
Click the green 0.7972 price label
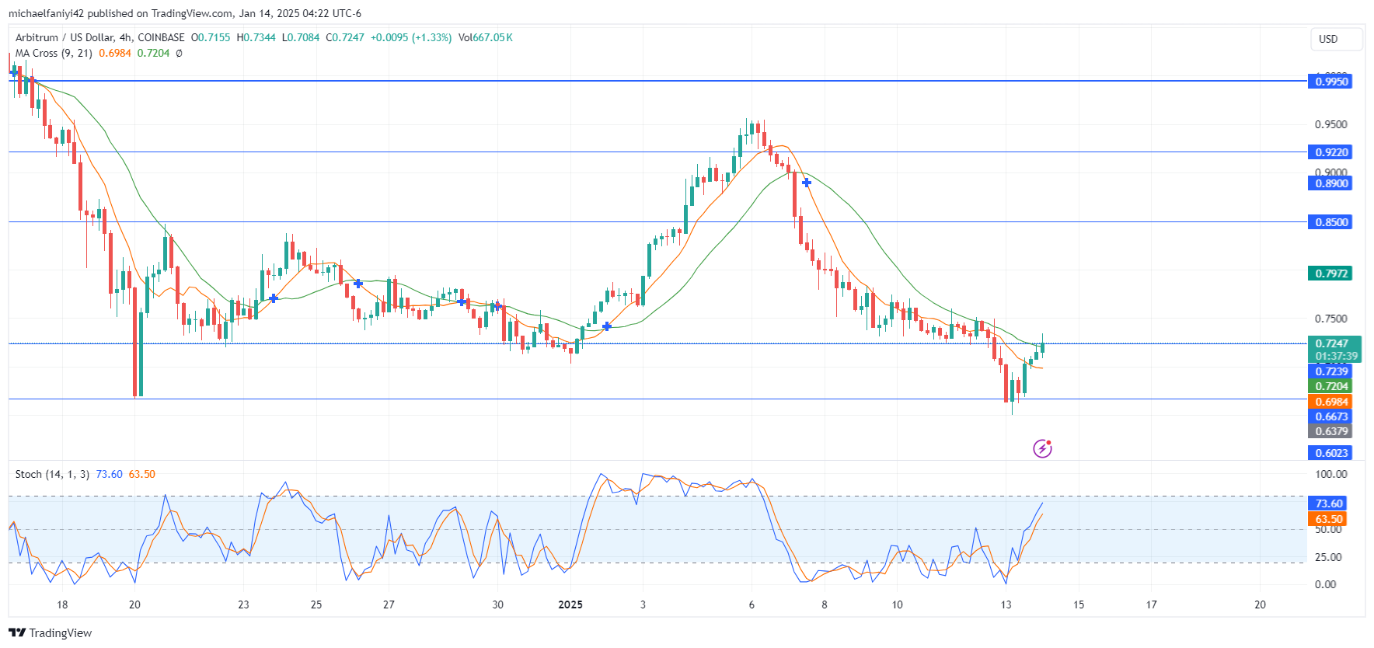point(1330,273)
